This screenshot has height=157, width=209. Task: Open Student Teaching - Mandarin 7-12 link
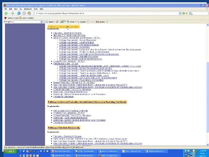(x=74, y=83)
